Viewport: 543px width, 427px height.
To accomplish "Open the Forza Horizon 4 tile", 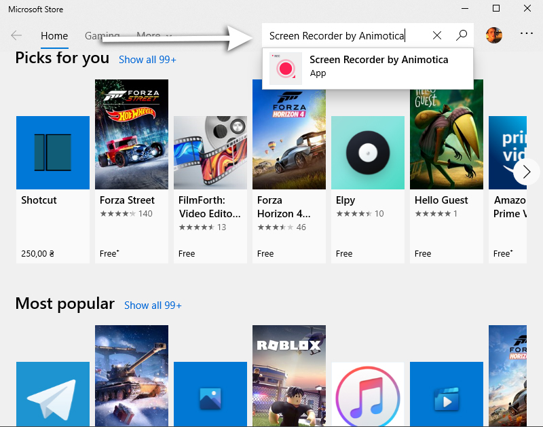I will click(x=289, y=172).
